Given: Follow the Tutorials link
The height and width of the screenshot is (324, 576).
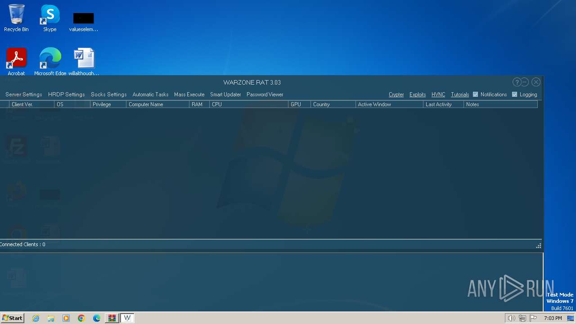Looking at the screenshot, I should 460,94.
